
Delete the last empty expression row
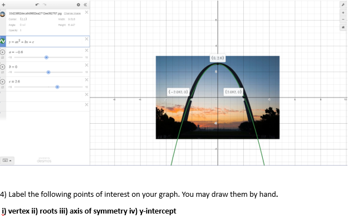[x=86, y=105]
